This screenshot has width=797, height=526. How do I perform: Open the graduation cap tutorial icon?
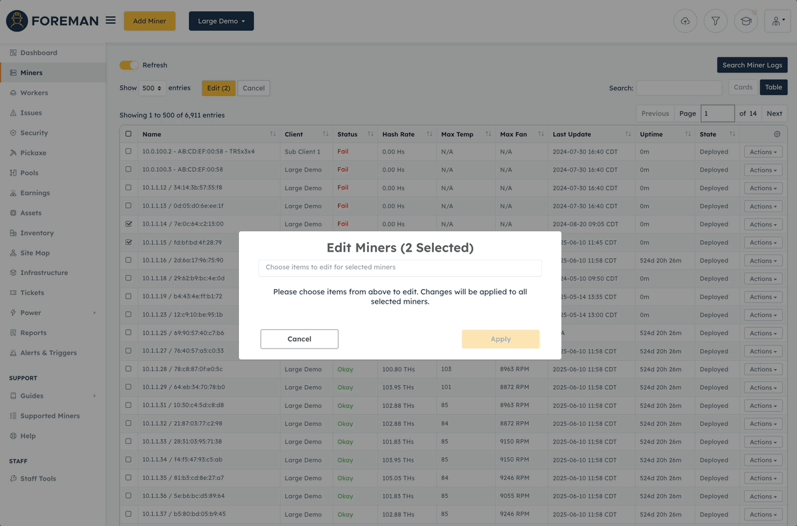[x=746, y=21]
